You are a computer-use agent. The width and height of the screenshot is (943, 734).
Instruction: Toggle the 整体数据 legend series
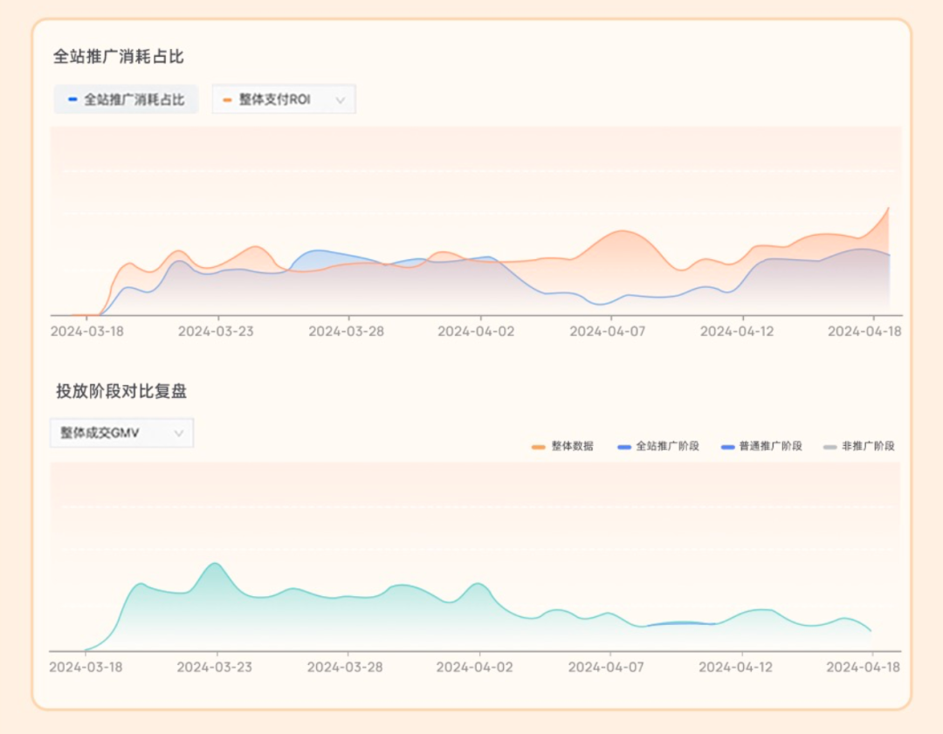click(x=563, y=446)
